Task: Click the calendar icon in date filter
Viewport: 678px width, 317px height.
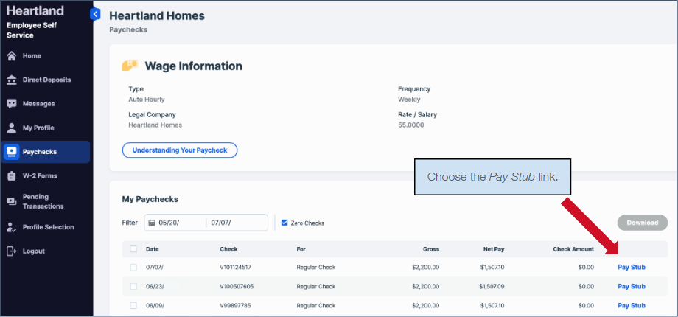Action: pos(152,223)
